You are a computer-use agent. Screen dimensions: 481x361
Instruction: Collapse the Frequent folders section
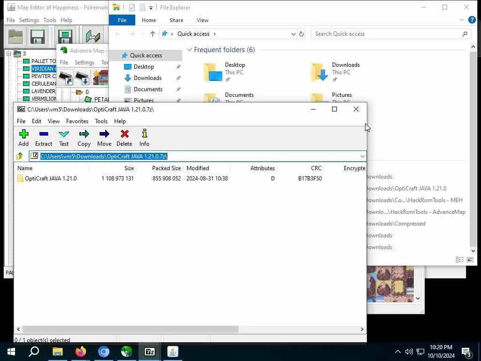189,50
